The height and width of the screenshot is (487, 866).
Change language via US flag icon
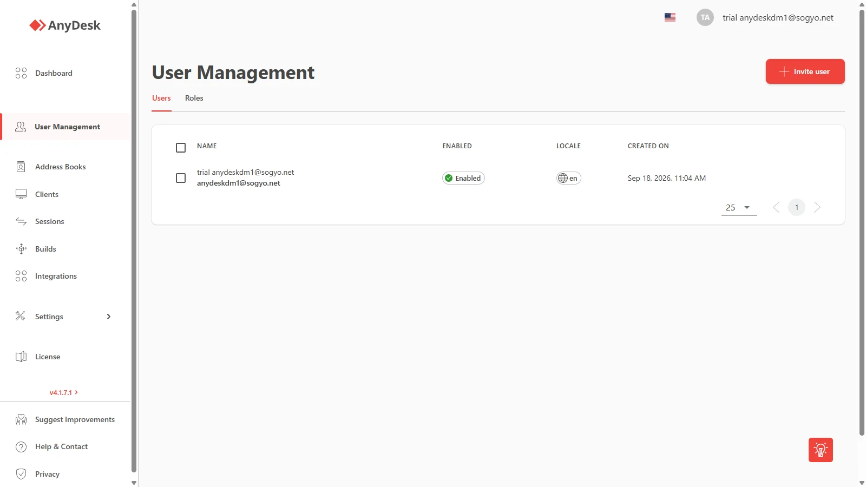(x=670, y=17)
